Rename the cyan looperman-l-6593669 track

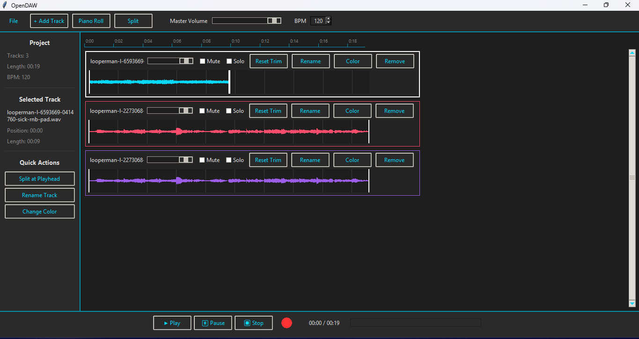[x=311, y=61]
